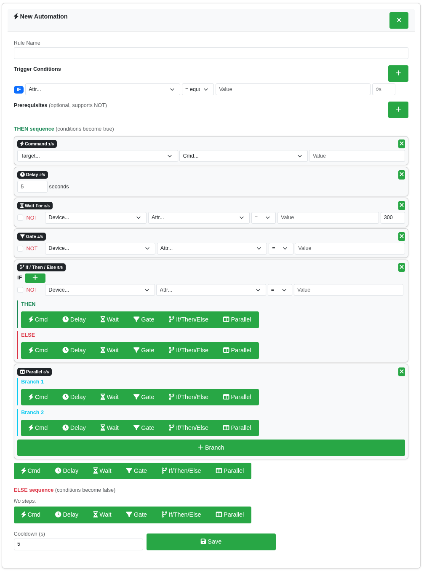424x571 pixels.
Task: Add Wait step to ELSE sequence
Action: (x=102, y=515)
